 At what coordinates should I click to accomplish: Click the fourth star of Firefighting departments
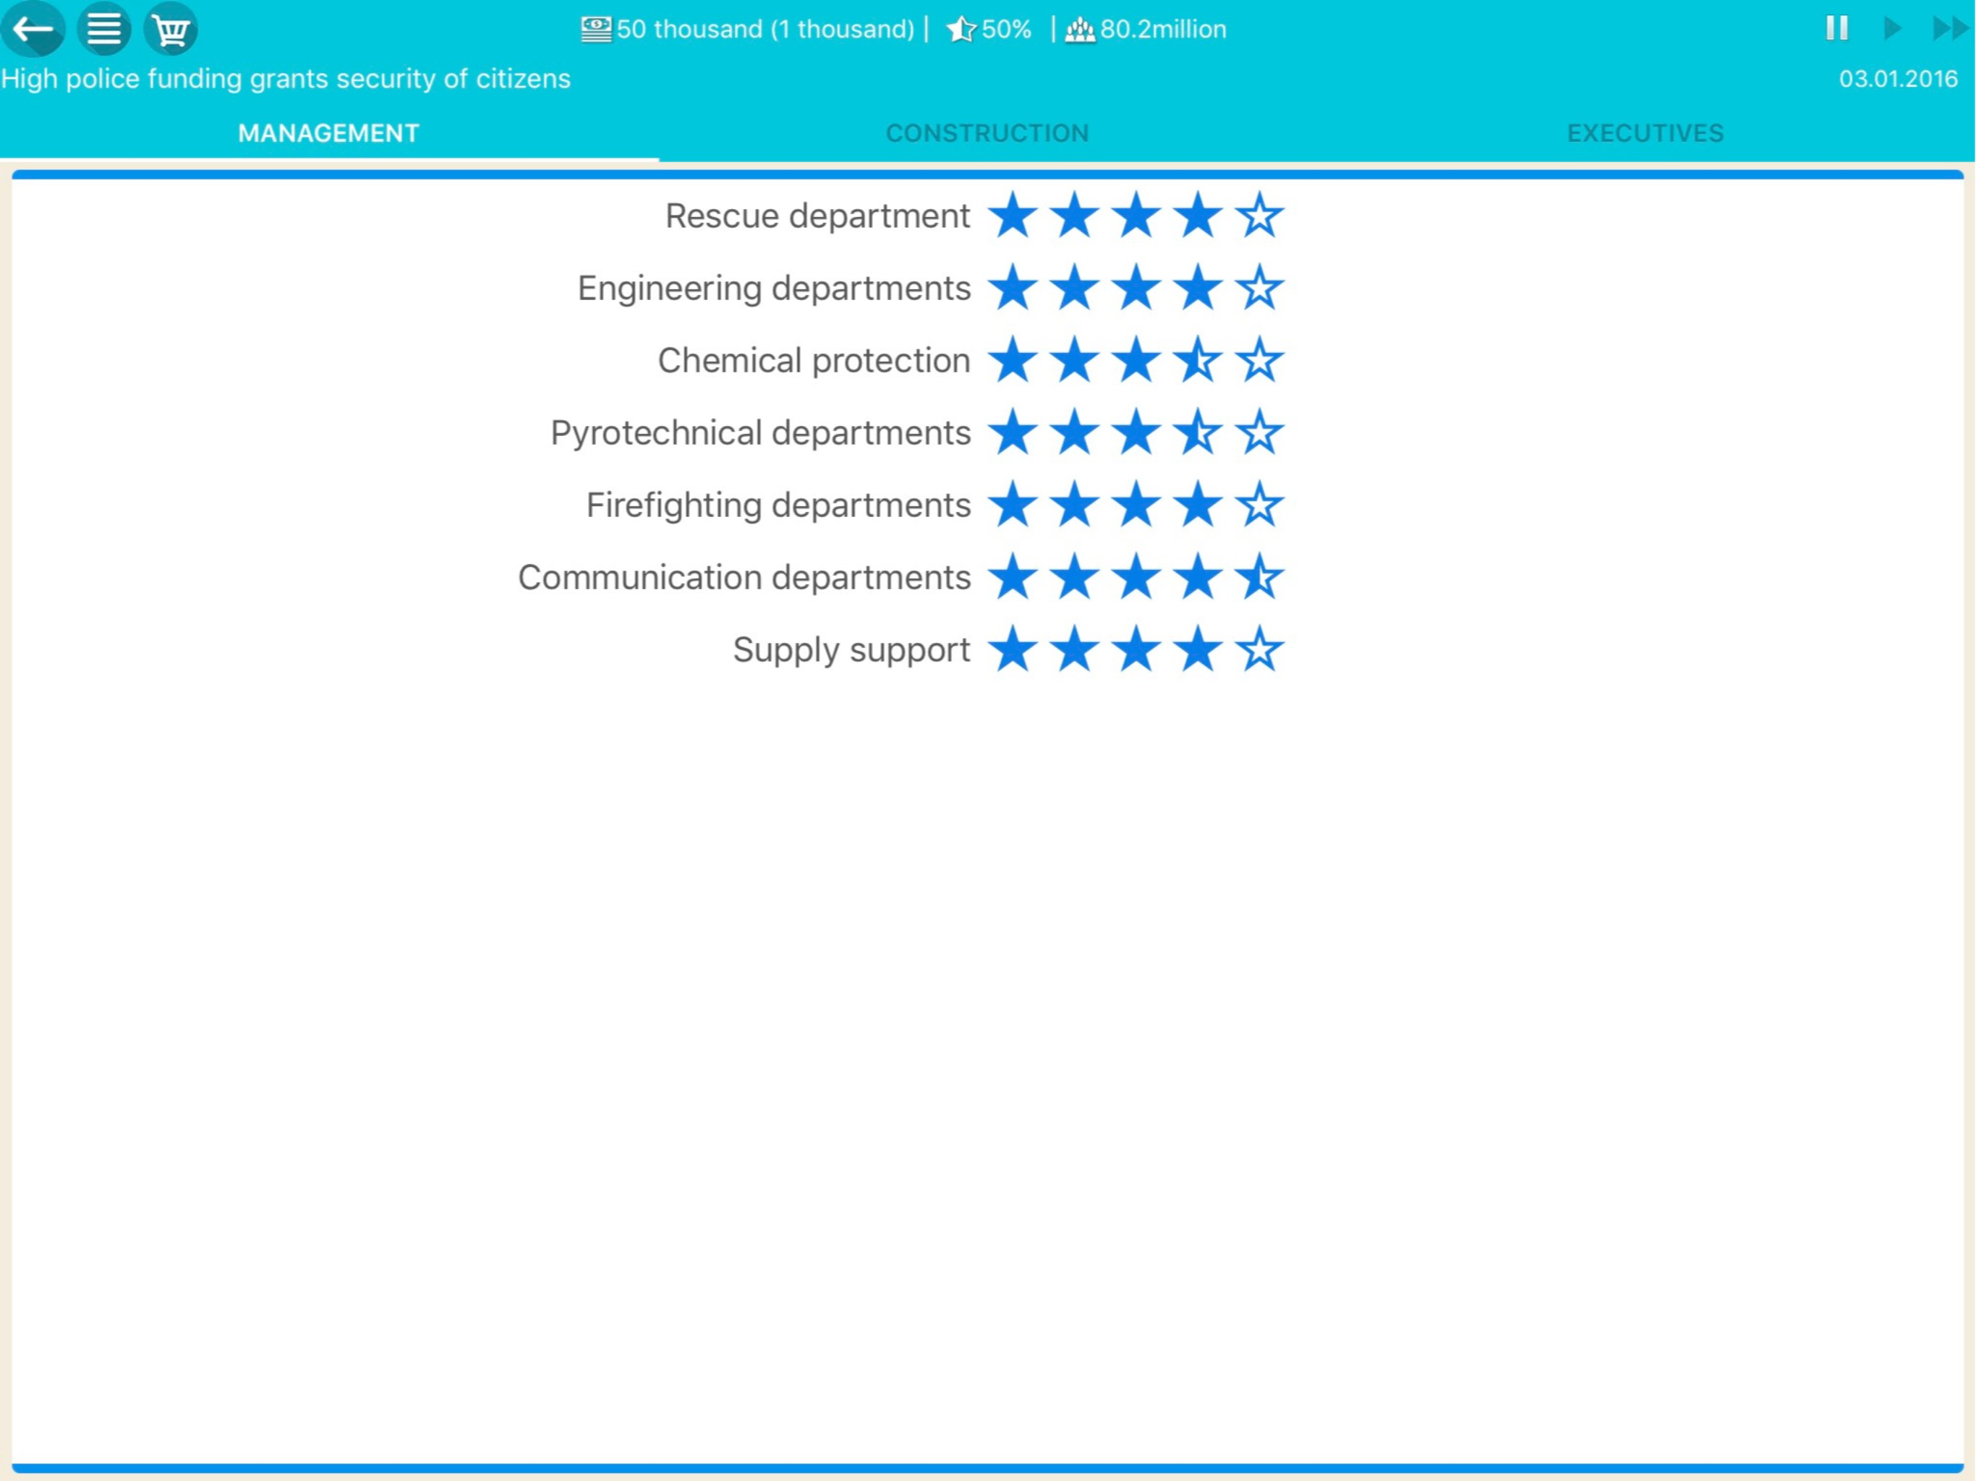coord(1198,505)
